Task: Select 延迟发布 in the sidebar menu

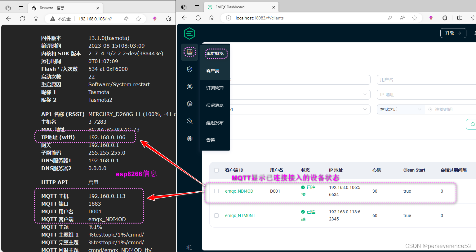Action: (x=215, y=123)
